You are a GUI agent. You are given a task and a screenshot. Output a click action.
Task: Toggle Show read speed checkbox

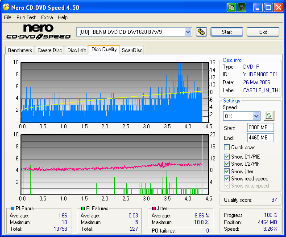[x=227, y=178]
